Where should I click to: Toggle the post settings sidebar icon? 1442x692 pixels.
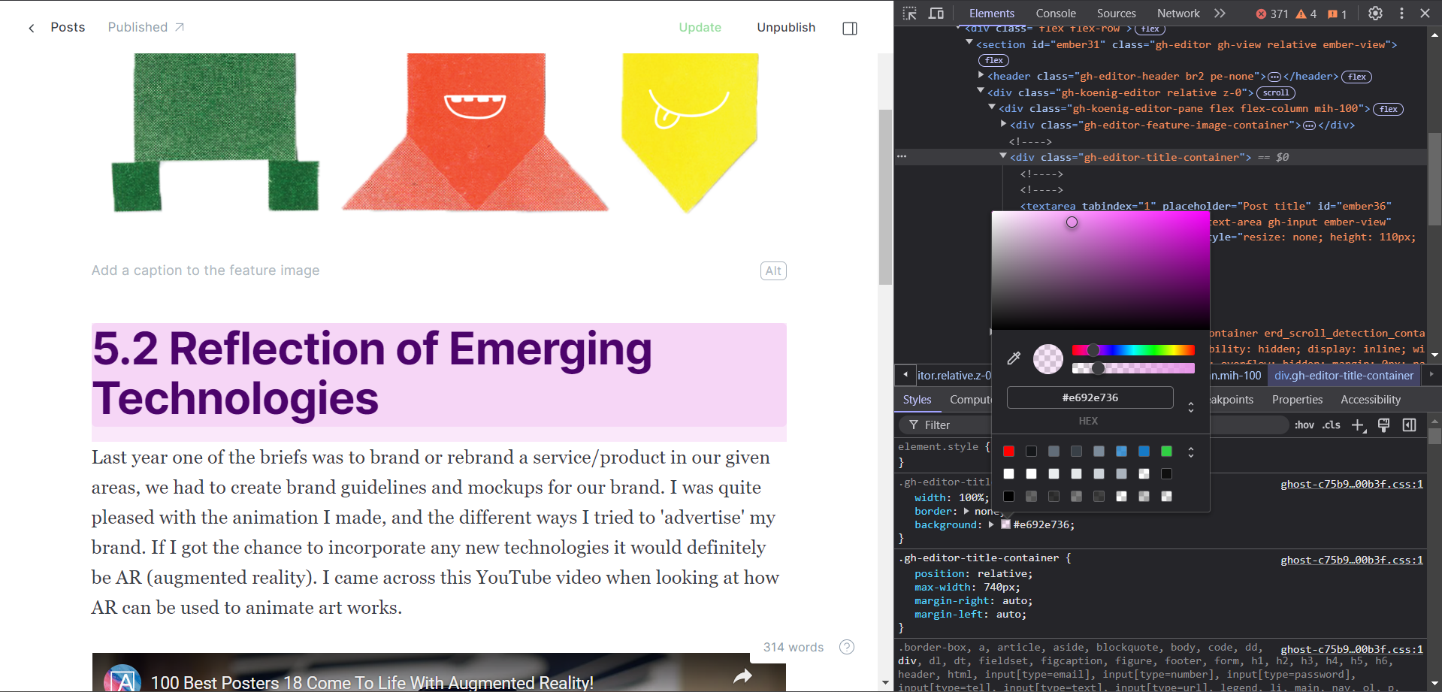(850, 29)
